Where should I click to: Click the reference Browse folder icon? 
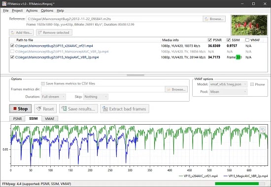(x=206, y=19)
